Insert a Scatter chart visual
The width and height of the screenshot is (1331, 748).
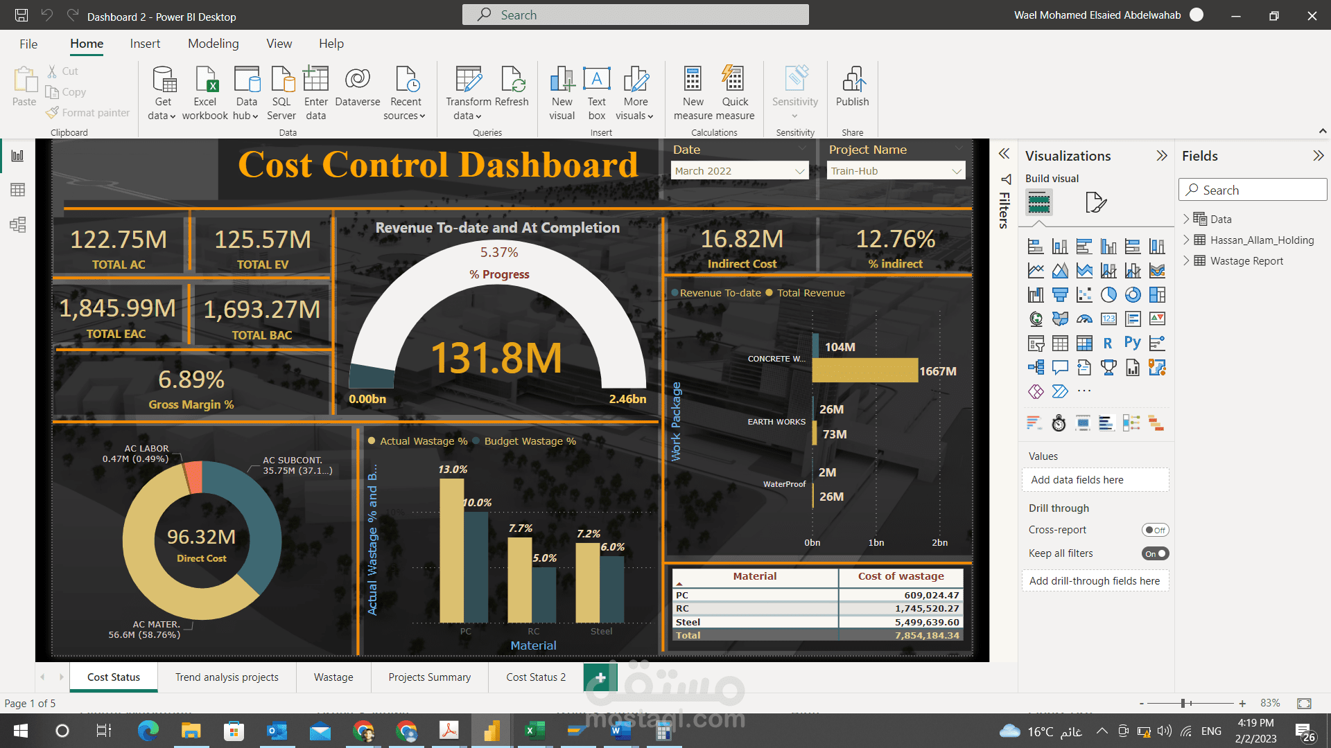pyautogui.click(x=1084, y=295)
